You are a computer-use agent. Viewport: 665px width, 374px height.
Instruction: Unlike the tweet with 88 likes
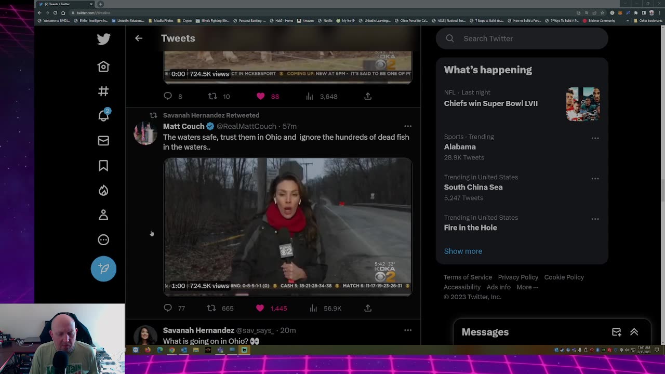tap(260, 96)
